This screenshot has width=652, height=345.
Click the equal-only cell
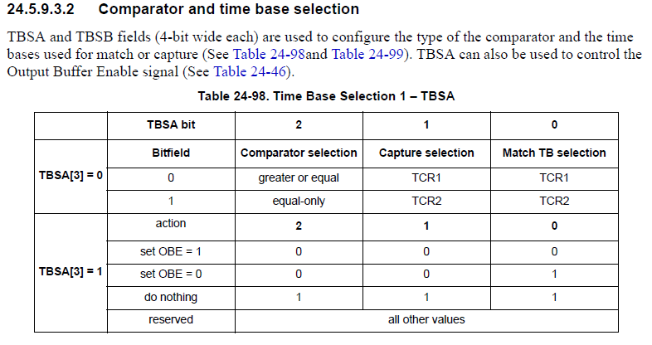299,201
